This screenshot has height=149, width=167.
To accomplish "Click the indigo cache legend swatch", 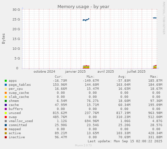I will point(6,105).
